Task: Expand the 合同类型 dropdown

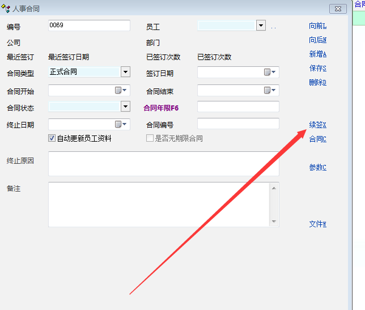Action: click(125, 72)
